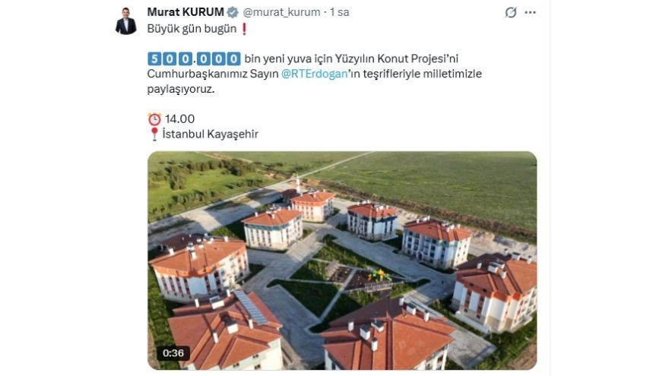Screen dimensions: 669x376
Task: Open the Grok explain-post icon
Action: click(511, 12)
